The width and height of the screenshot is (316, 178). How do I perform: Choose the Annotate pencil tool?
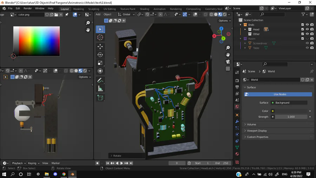[100, 81]
